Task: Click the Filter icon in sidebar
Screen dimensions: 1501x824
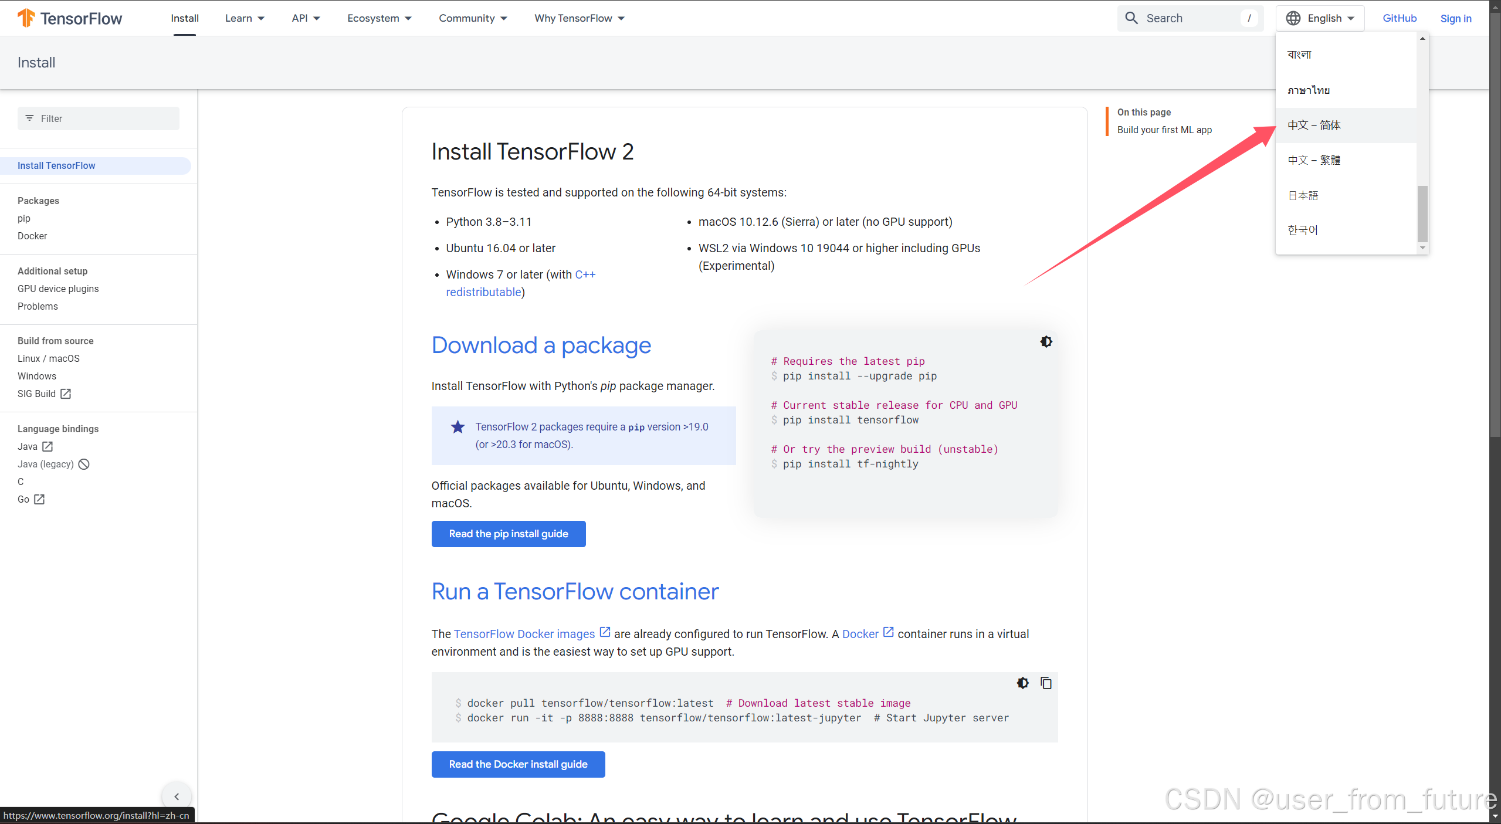Action: 29,118
